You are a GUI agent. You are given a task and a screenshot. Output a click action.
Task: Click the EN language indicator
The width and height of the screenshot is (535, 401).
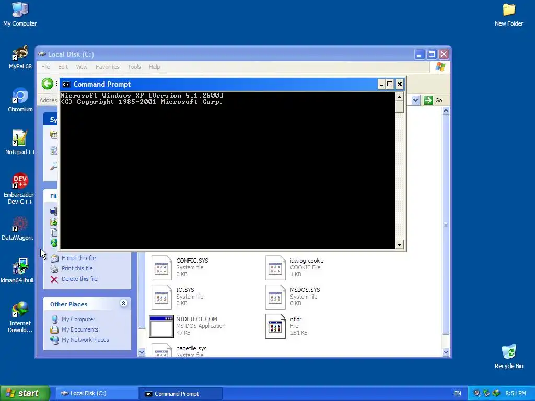tap(458, 394)
